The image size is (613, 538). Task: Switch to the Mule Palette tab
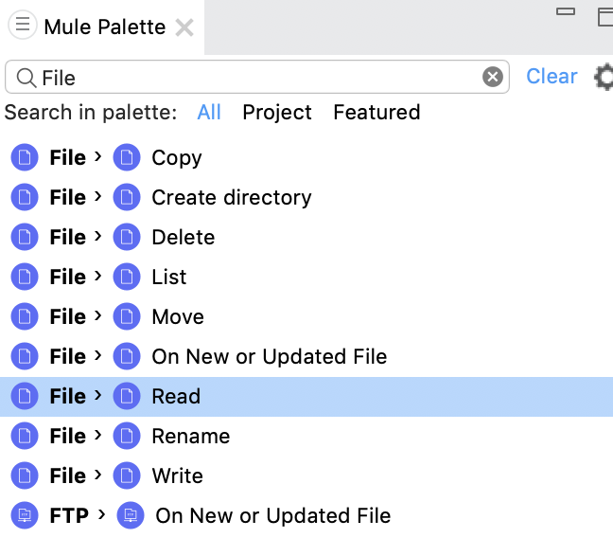(x=104, y=27)
